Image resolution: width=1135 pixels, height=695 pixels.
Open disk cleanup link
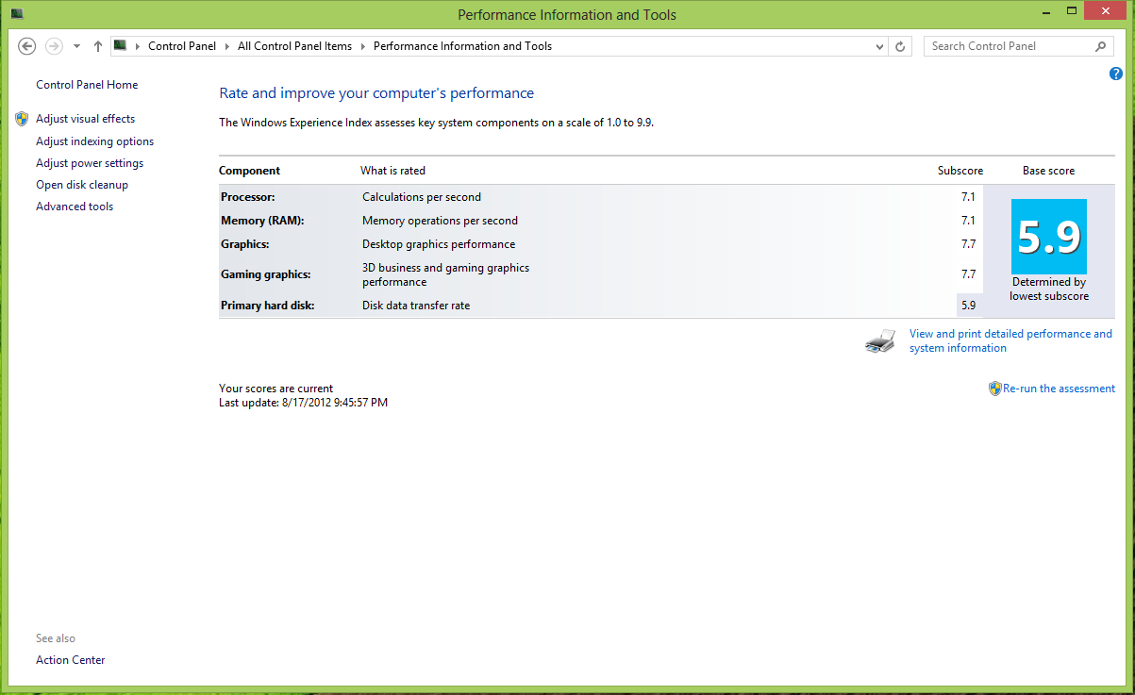82,185
